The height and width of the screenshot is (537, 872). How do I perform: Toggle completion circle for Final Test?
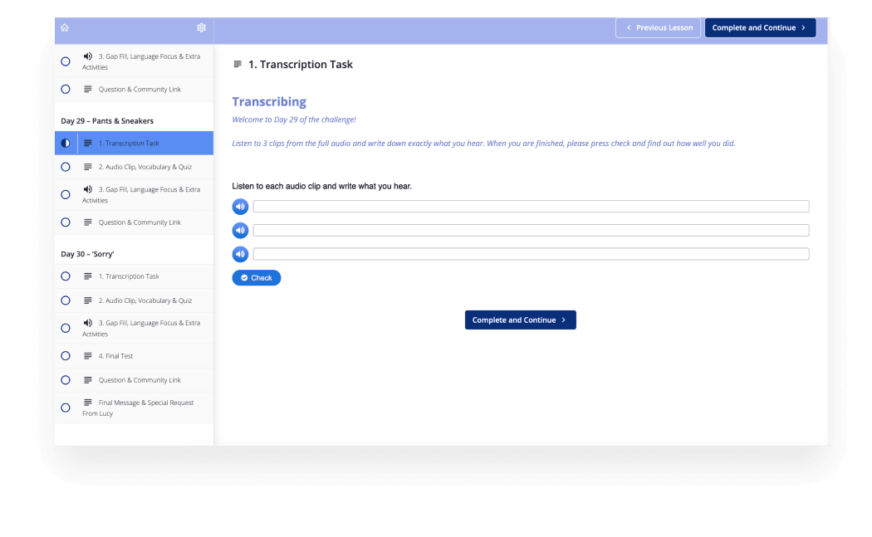click(x=66, y=356)
